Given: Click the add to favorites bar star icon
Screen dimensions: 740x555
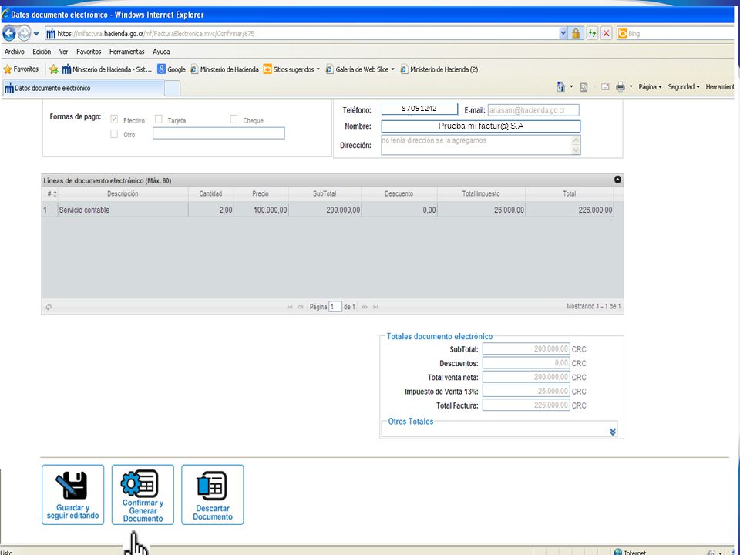Looking at the screenshot, I should (x=53, y=69).
